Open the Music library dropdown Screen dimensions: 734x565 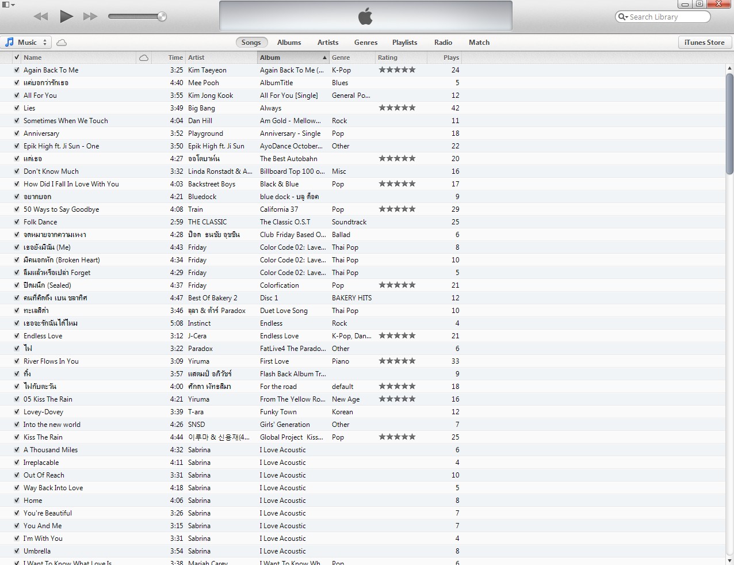coord(26,42)
